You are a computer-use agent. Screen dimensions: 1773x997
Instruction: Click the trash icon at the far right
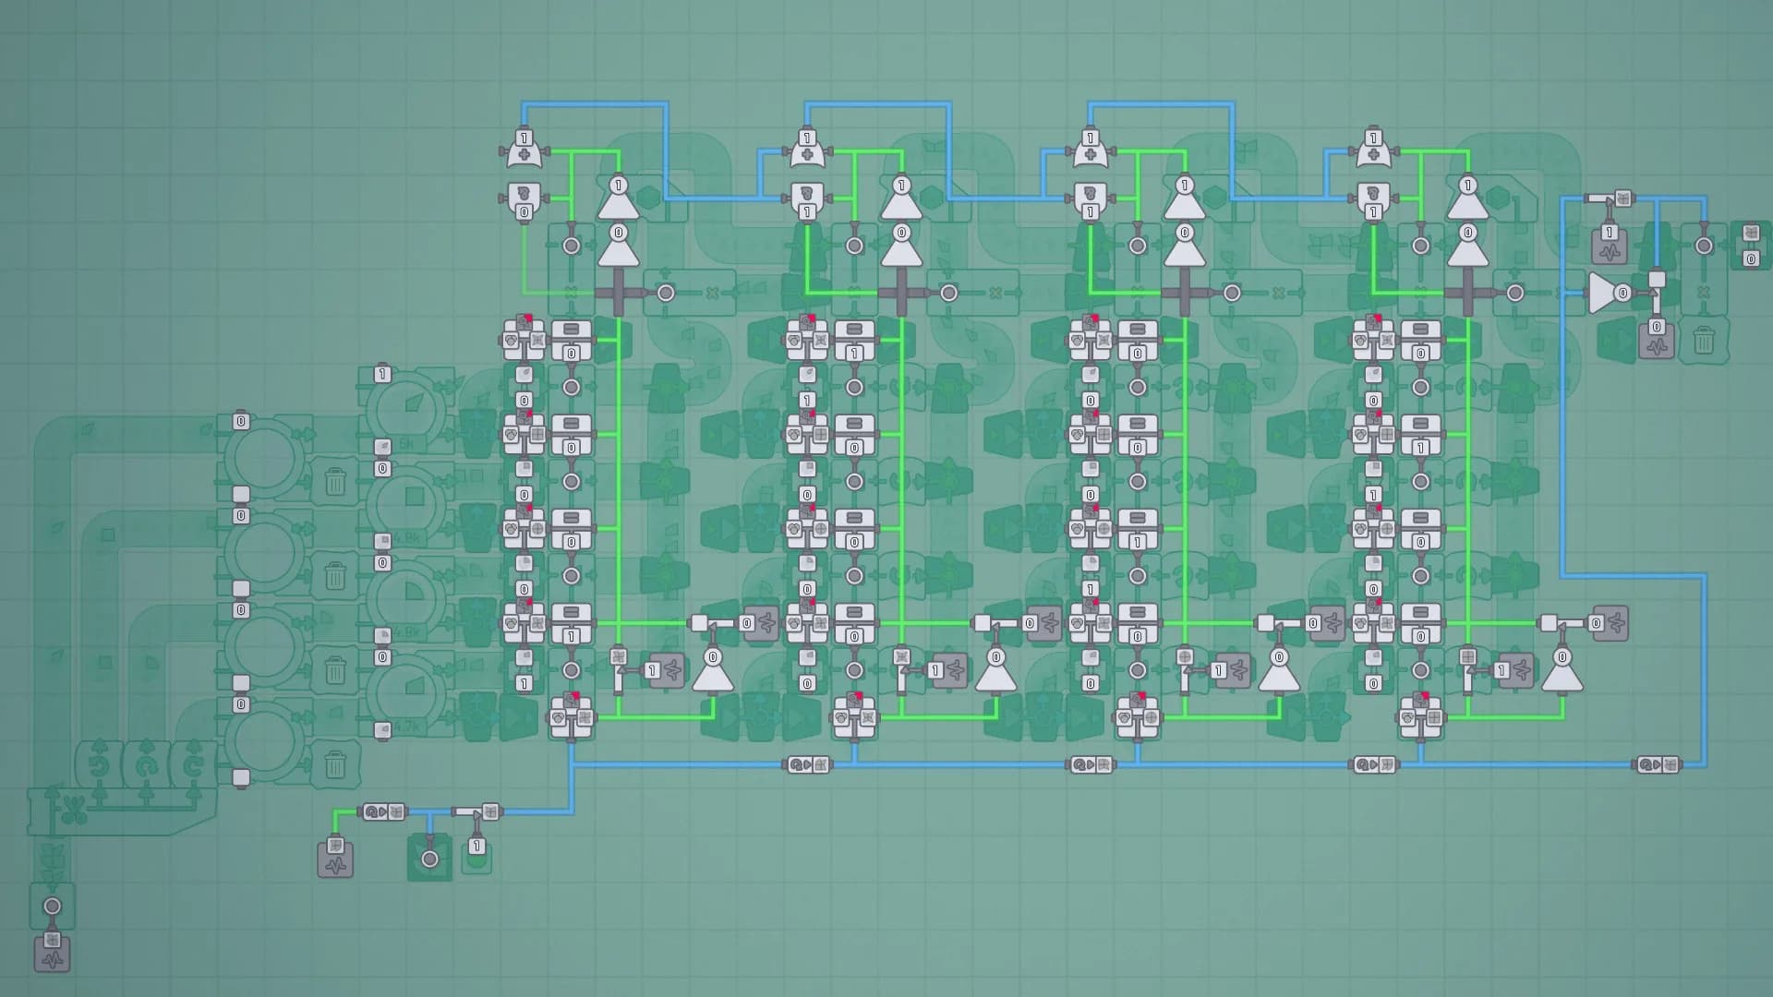click(1704, 341)
